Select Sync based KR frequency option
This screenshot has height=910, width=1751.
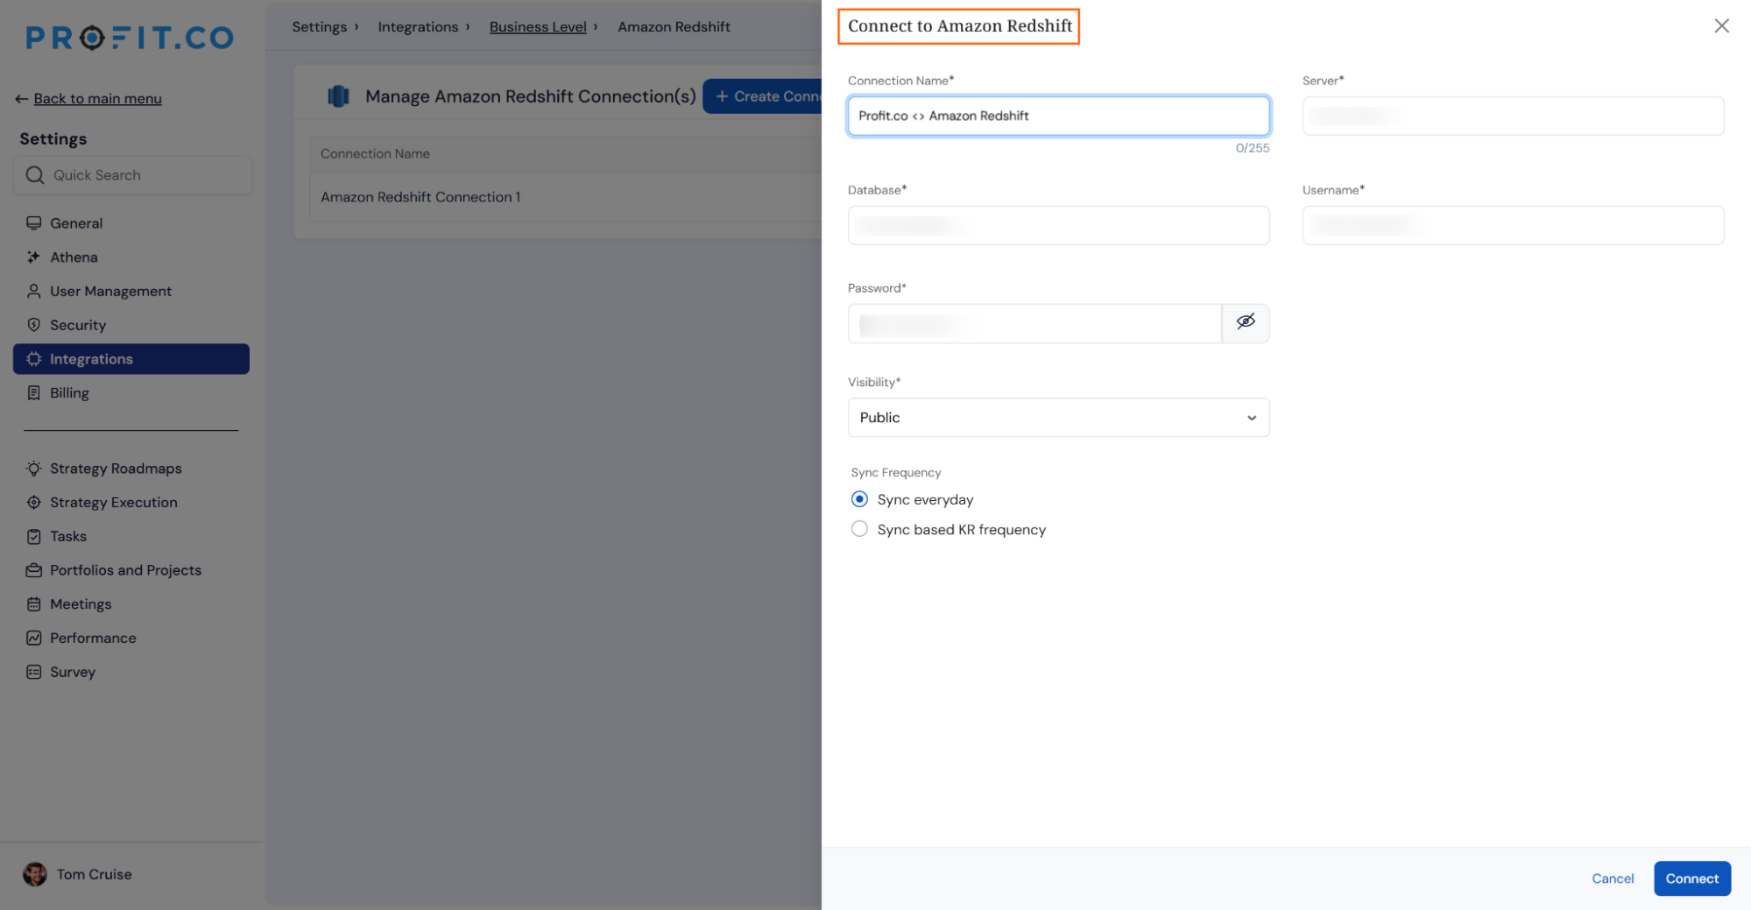coord(859,529)
